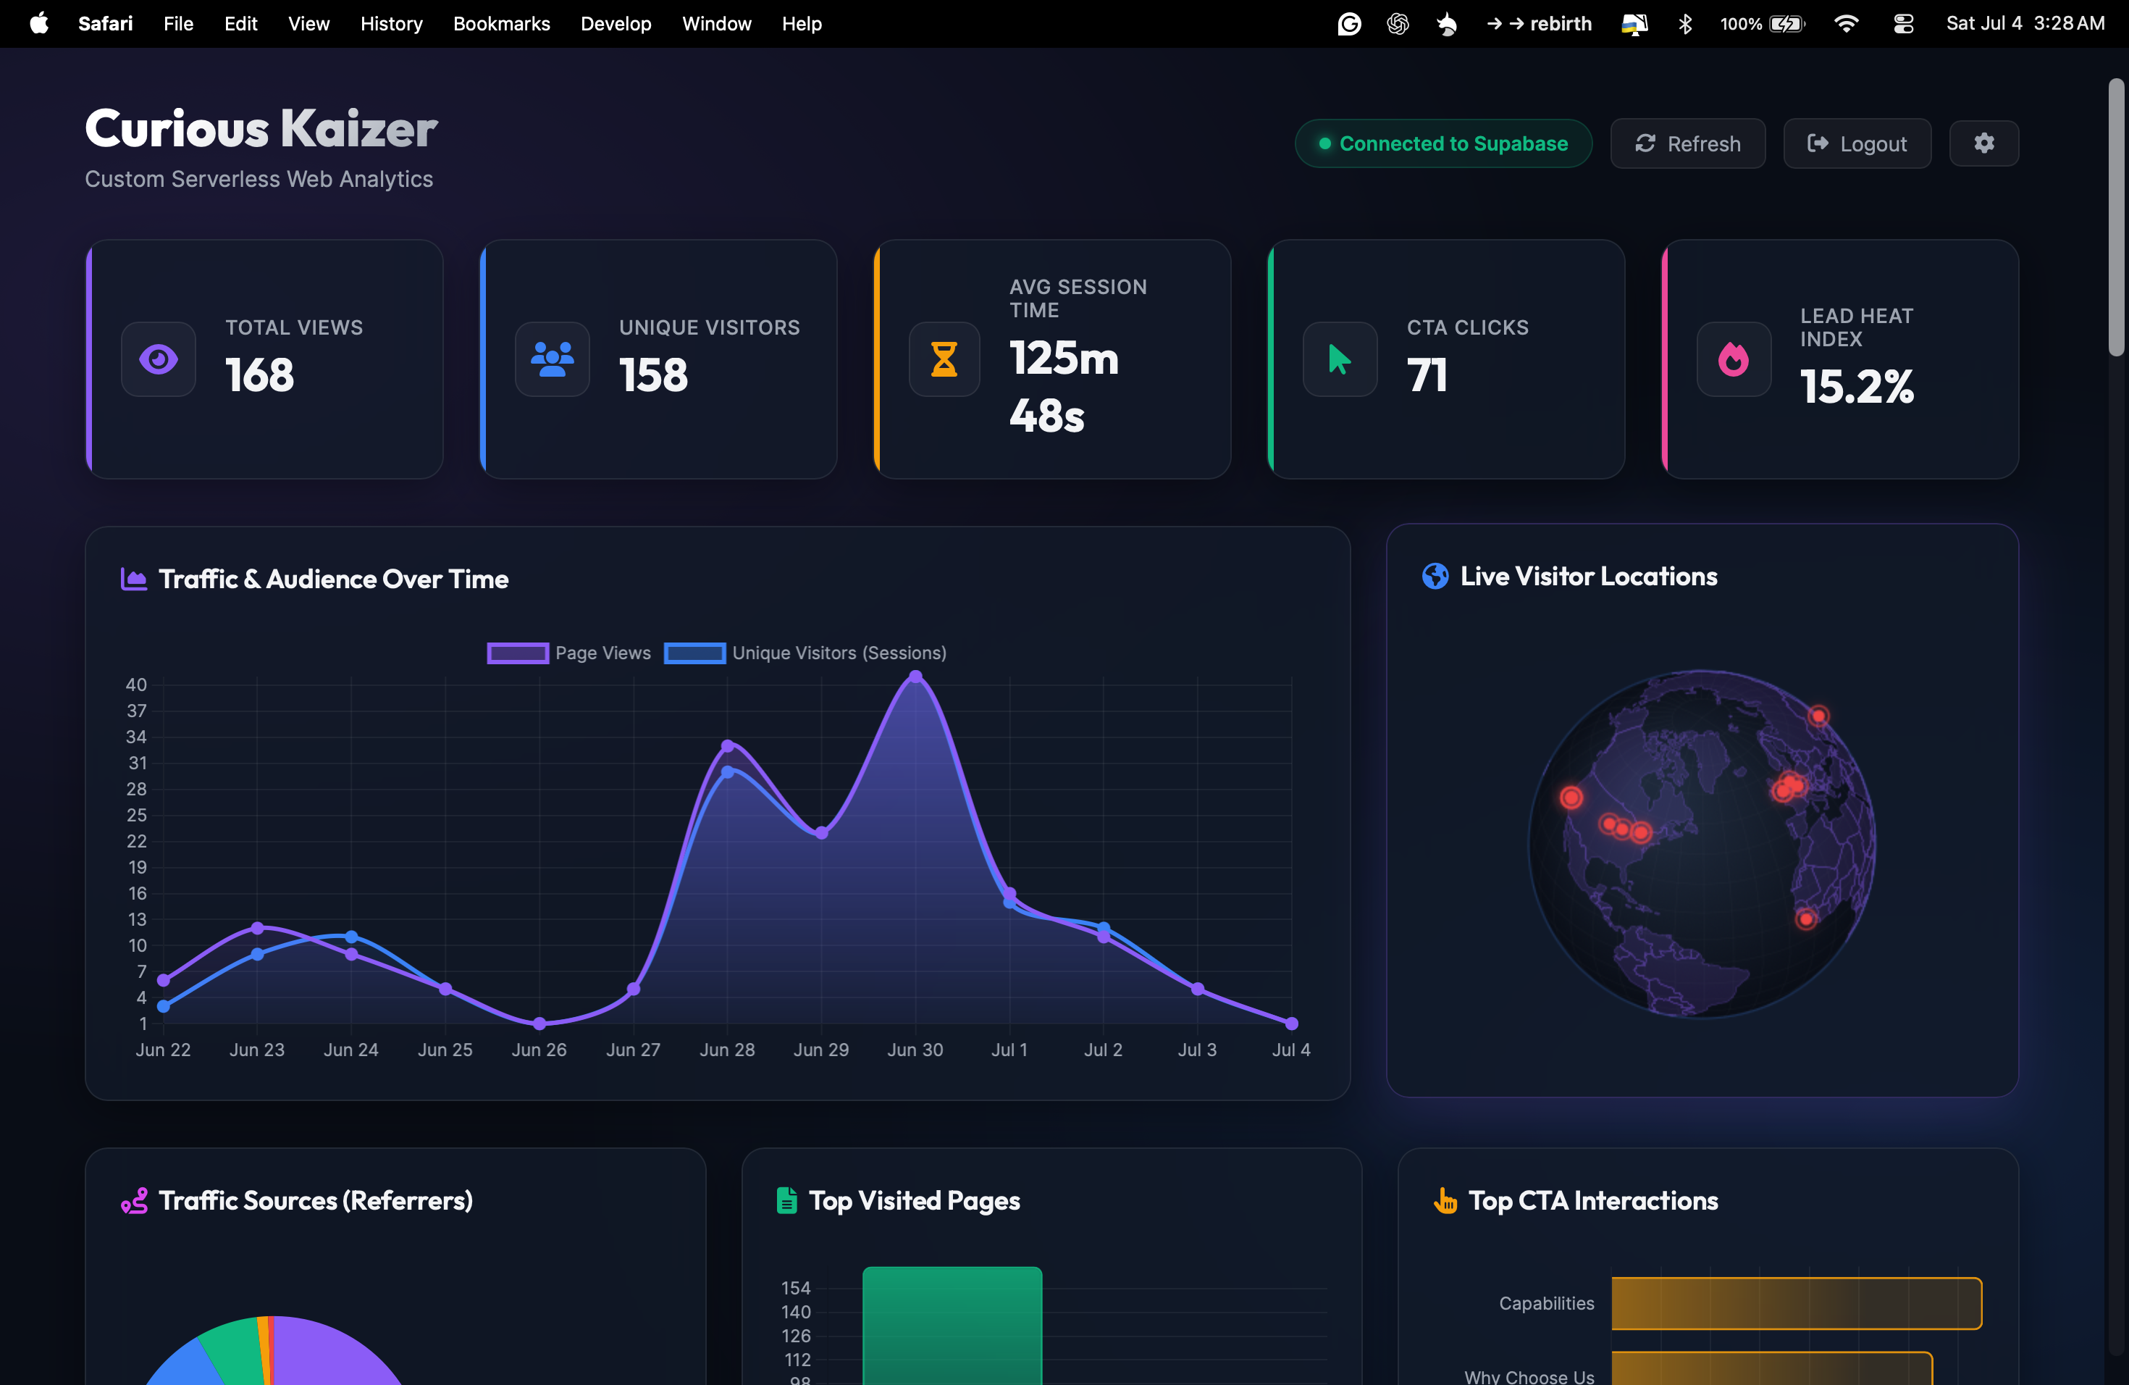Open the History menu
Screen dimensions: 2129x1385
391,23
